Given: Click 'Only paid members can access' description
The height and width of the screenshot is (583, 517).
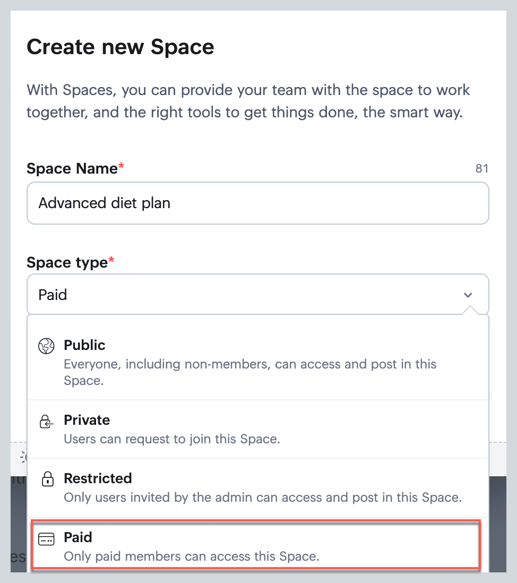Looking at the screenshot, I should pyautogui.click(x=191, y=556).
